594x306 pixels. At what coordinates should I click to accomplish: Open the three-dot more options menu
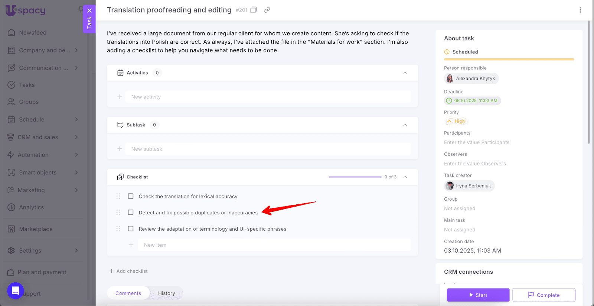click(580, 10)
